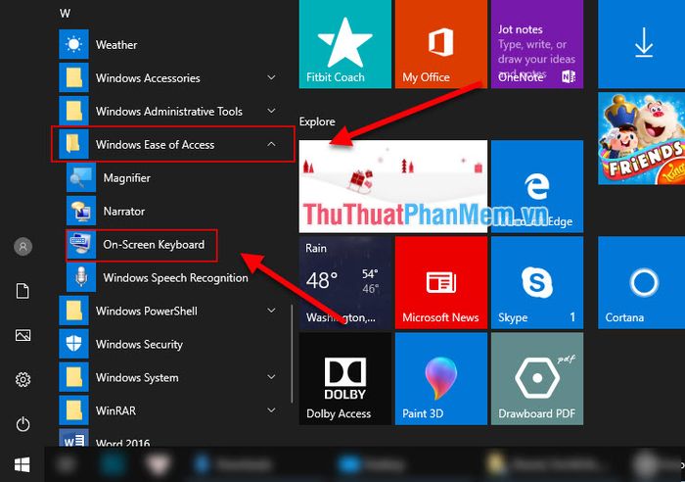
Task: Click the Power icon in the sidebar
Action: point(23,424)
